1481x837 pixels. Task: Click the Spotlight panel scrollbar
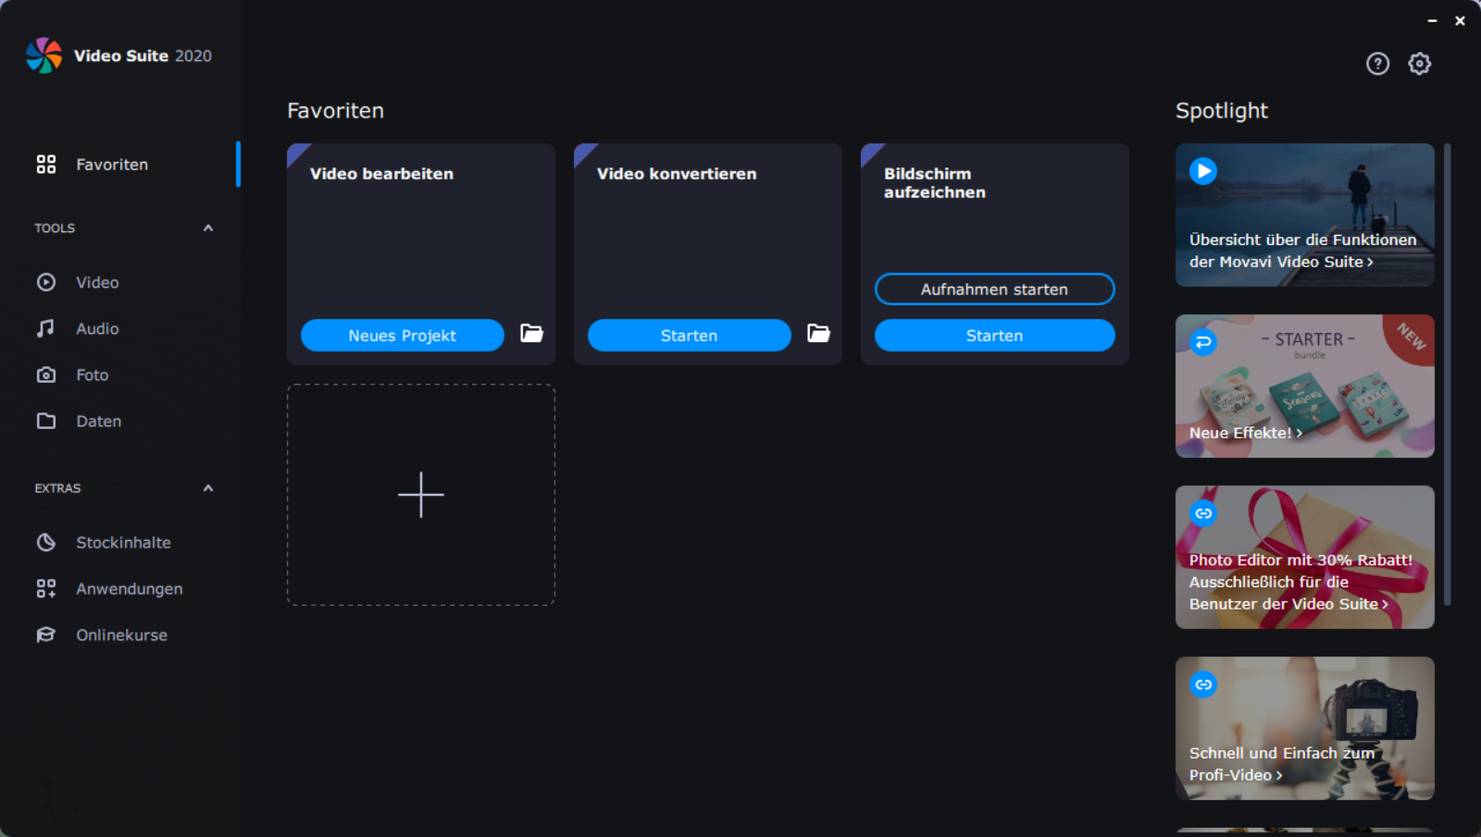click(x=1447, y=375)
